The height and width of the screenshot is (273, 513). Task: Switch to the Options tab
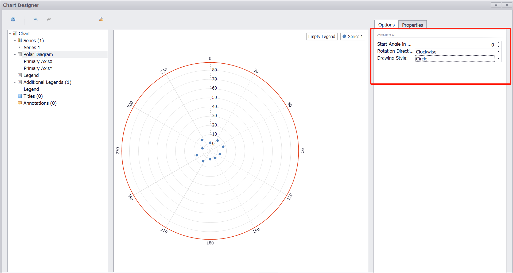click(386, 25)
